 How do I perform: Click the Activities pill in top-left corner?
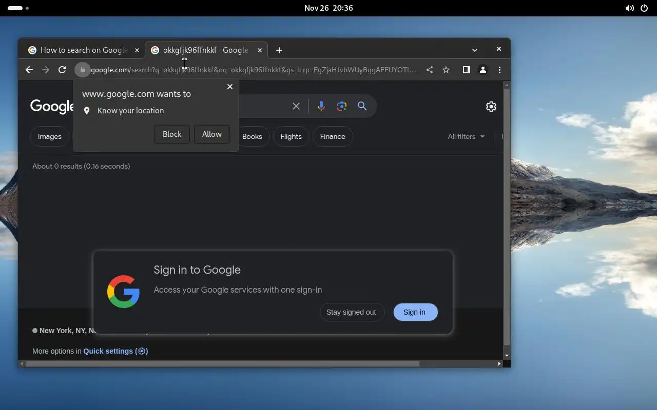(x=18, y=8)
